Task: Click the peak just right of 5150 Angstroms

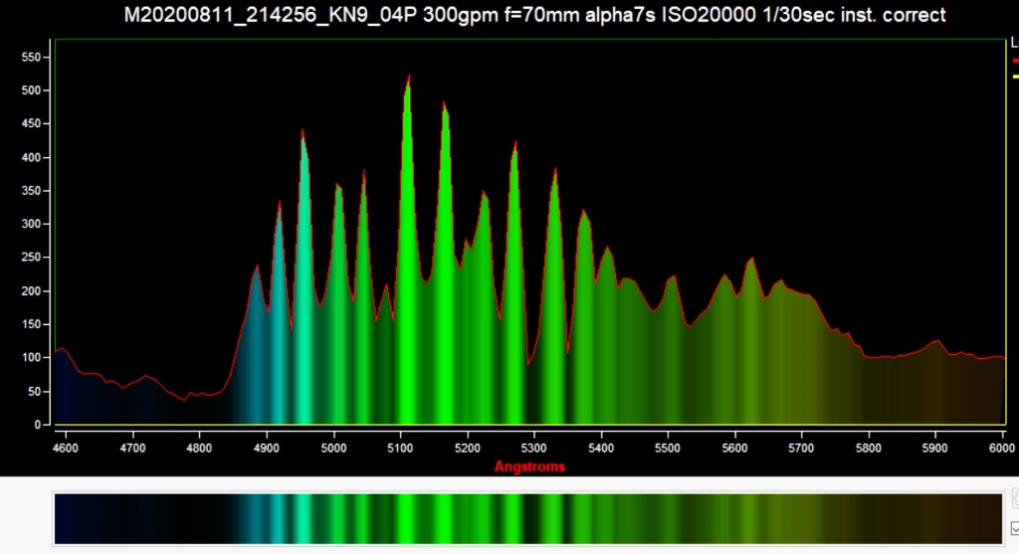Action: click(x=445, y=105)
